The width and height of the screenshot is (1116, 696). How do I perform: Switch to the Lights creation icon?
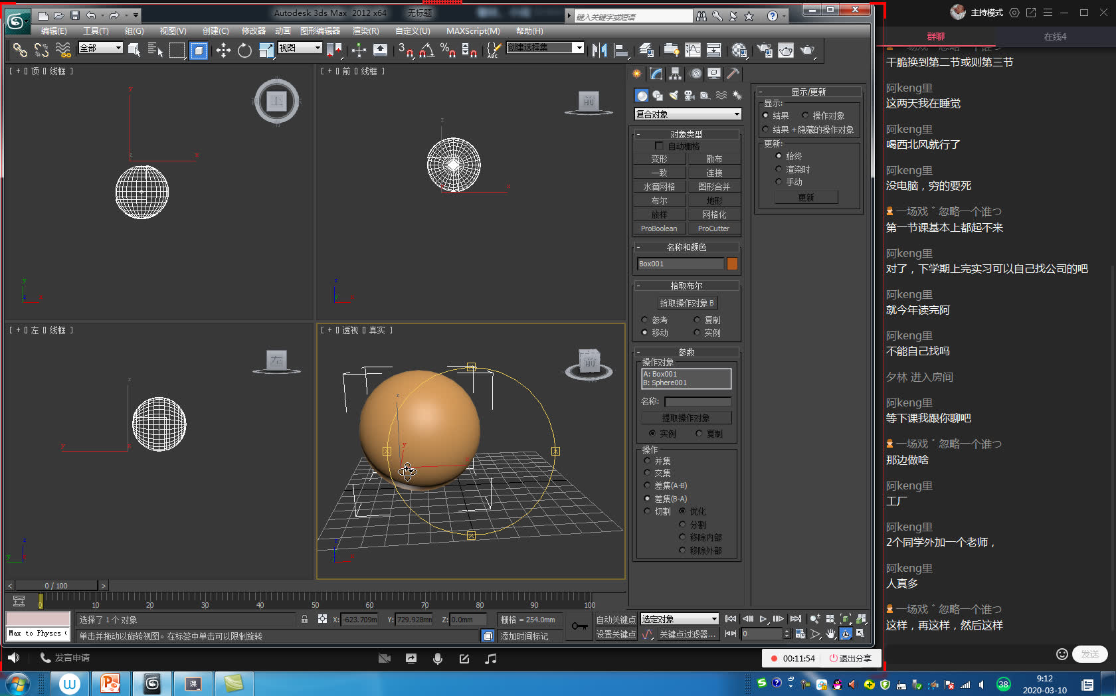pos(673,95)
